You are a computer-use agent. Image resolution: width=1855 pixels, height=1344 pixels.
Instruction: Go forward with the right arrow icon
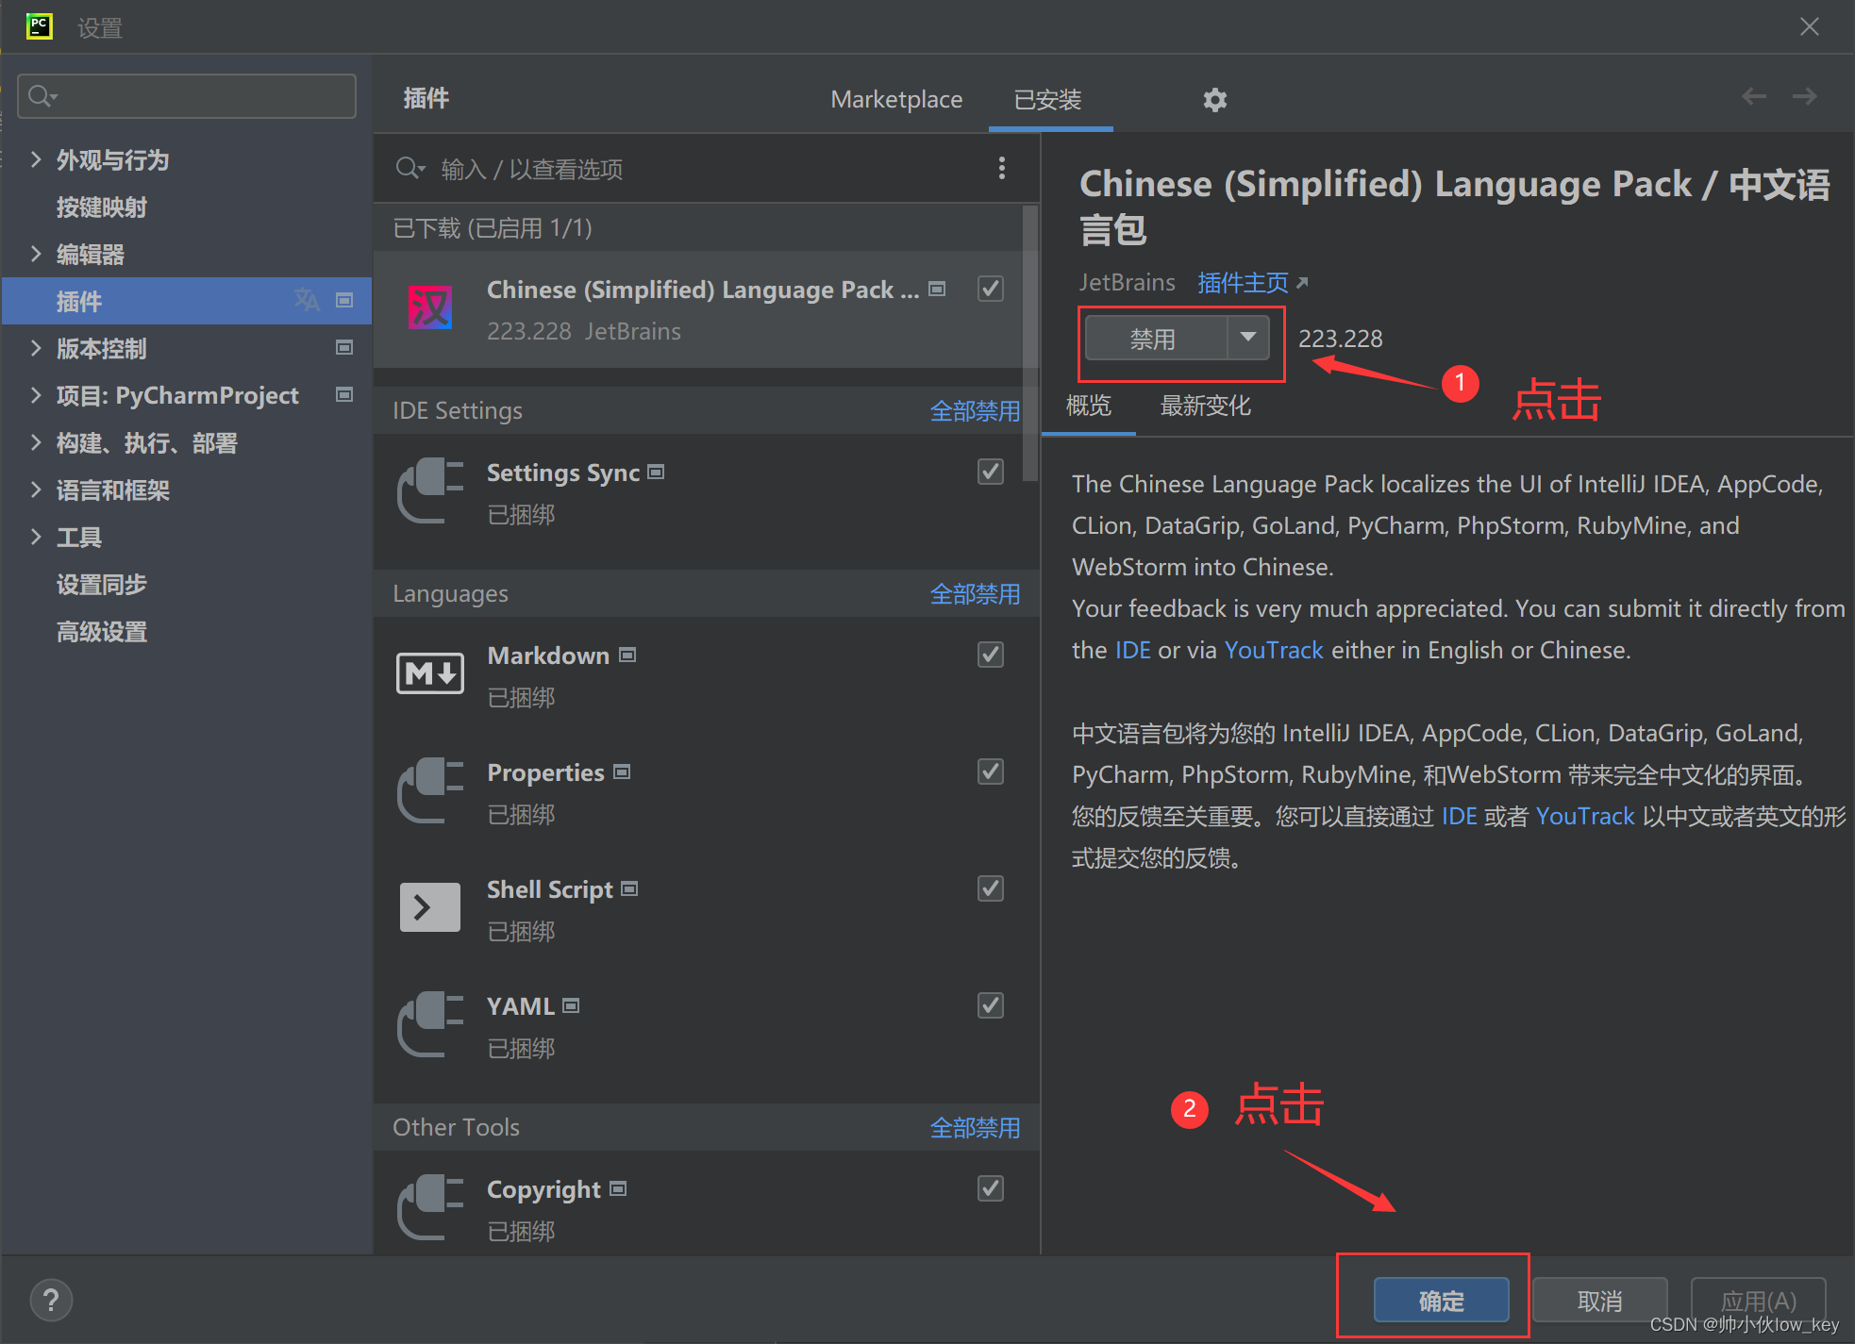[1804, 96]
